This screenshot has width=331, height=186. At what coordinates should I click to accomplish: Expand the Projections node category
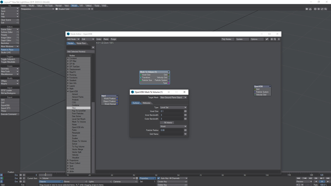pyautogui.click(x=68, y=161)
